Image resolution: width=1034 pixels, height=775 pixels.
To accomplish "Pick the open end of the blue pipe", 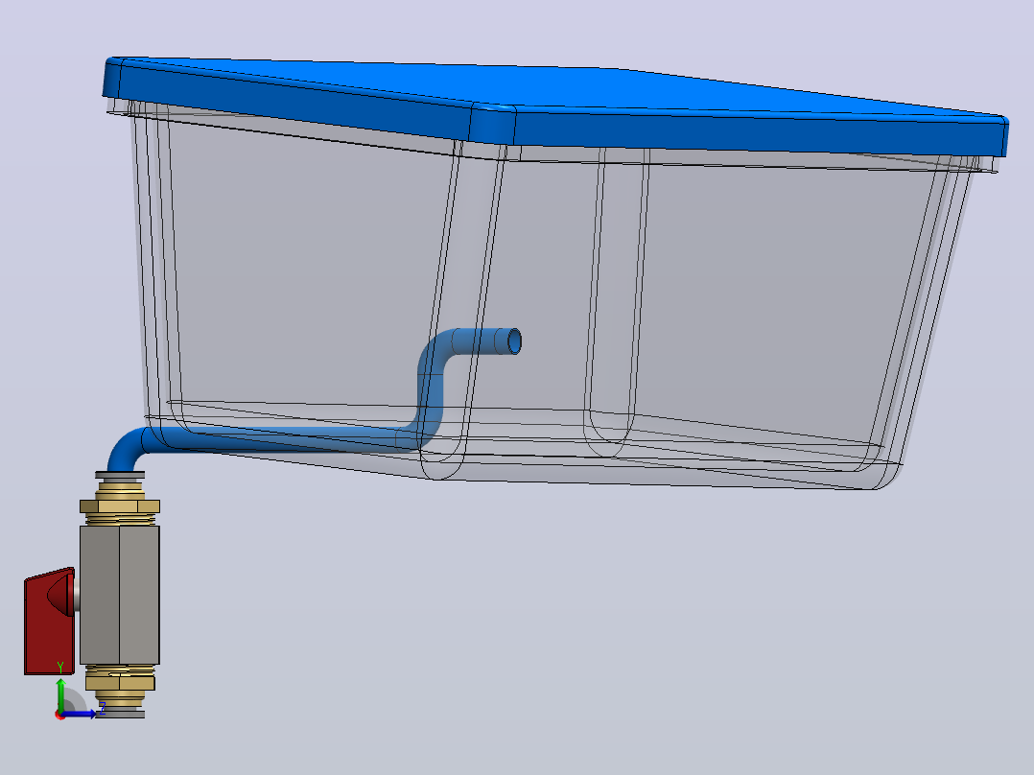I will coord(514,341).
